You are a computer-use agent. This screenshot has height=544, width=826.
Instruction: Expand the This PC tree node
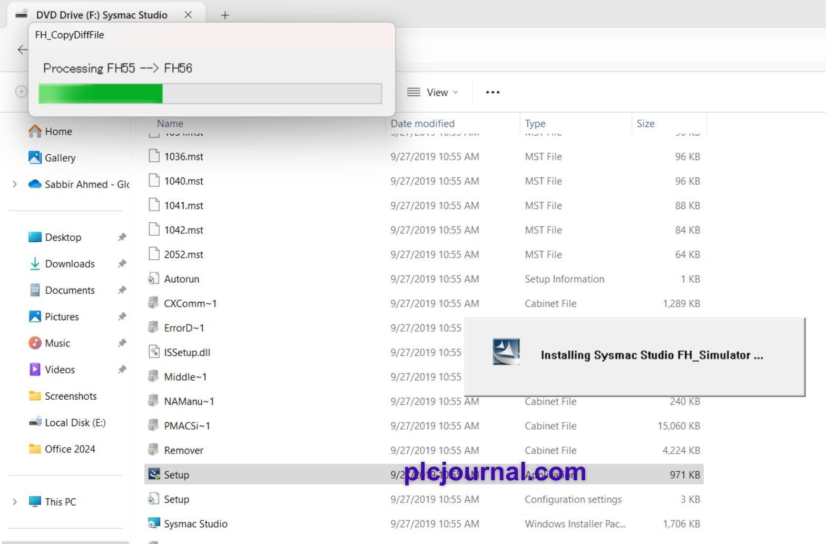[x=15, y=501]
